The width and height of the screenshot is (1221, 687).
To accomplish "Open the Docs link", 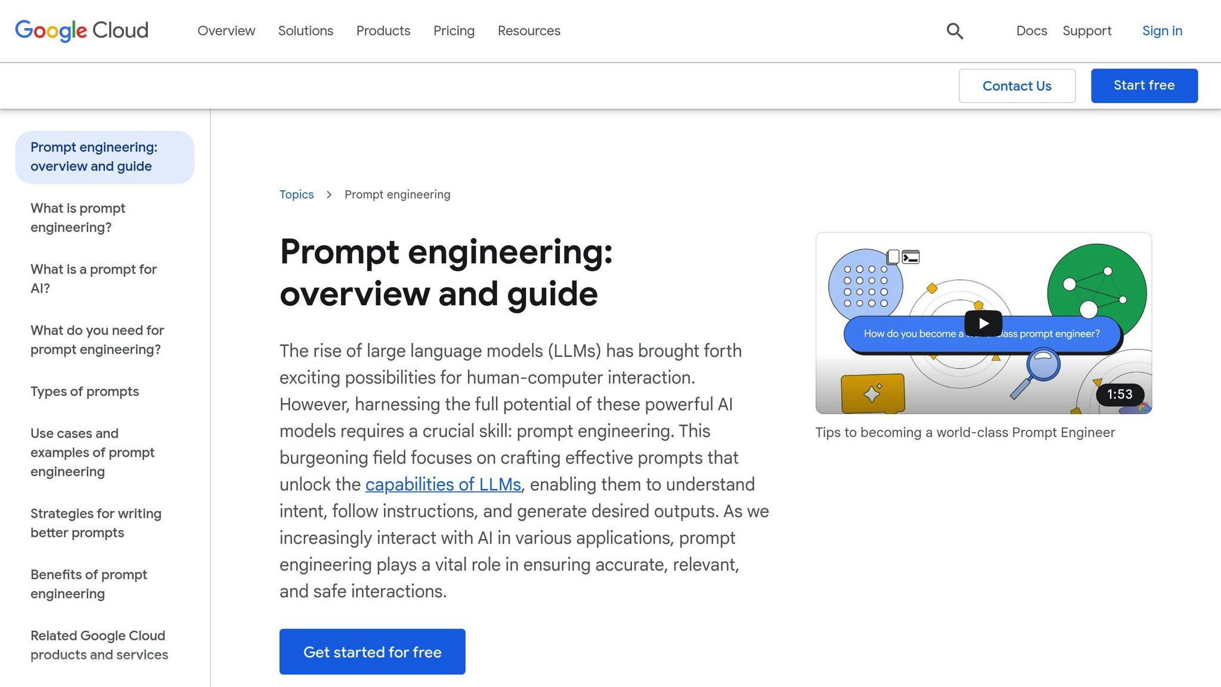I will [1031, 30].
